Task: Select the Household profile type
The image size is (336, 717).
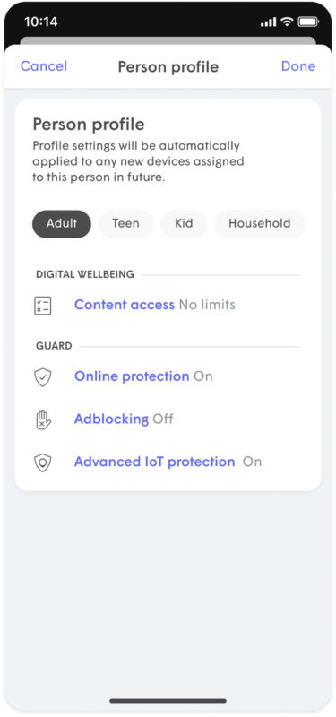Action: 260,223
